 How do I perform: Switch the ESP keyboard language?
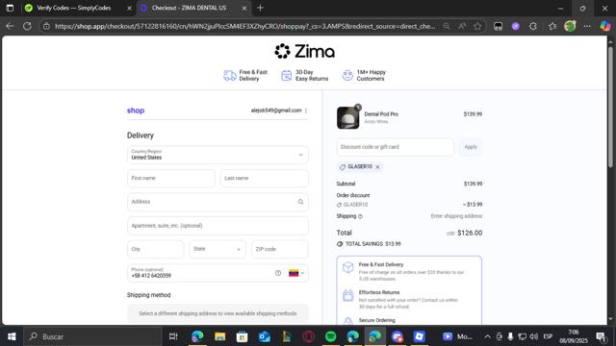[548, 336]
